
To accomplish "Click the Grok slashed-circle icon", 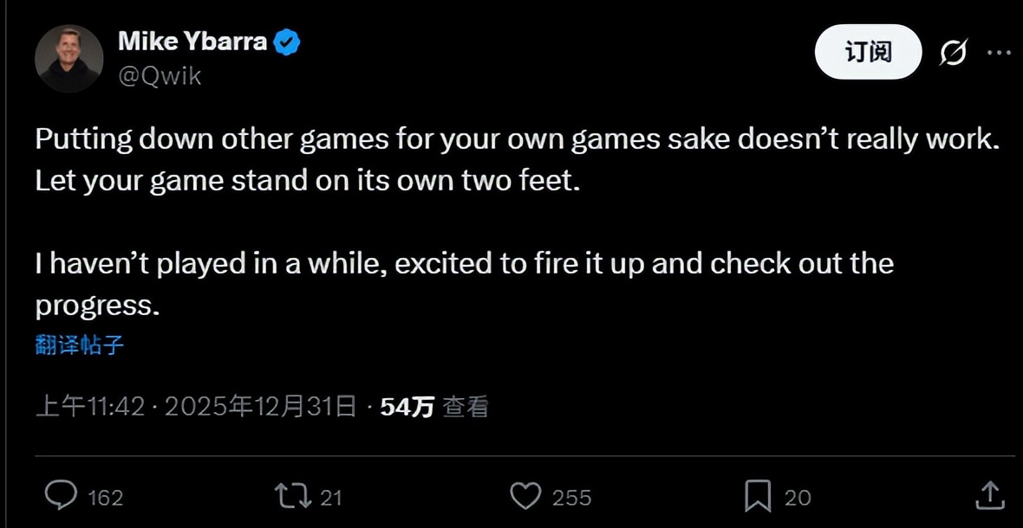I will point(954,54).
